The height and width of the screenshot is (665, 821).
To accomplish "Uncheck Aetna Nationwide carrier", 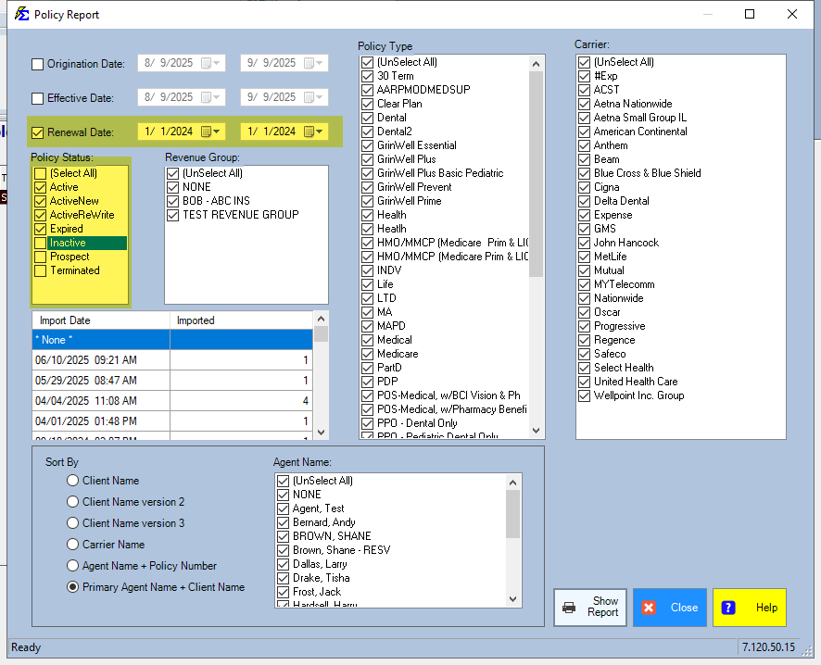I will coord(584,104).
